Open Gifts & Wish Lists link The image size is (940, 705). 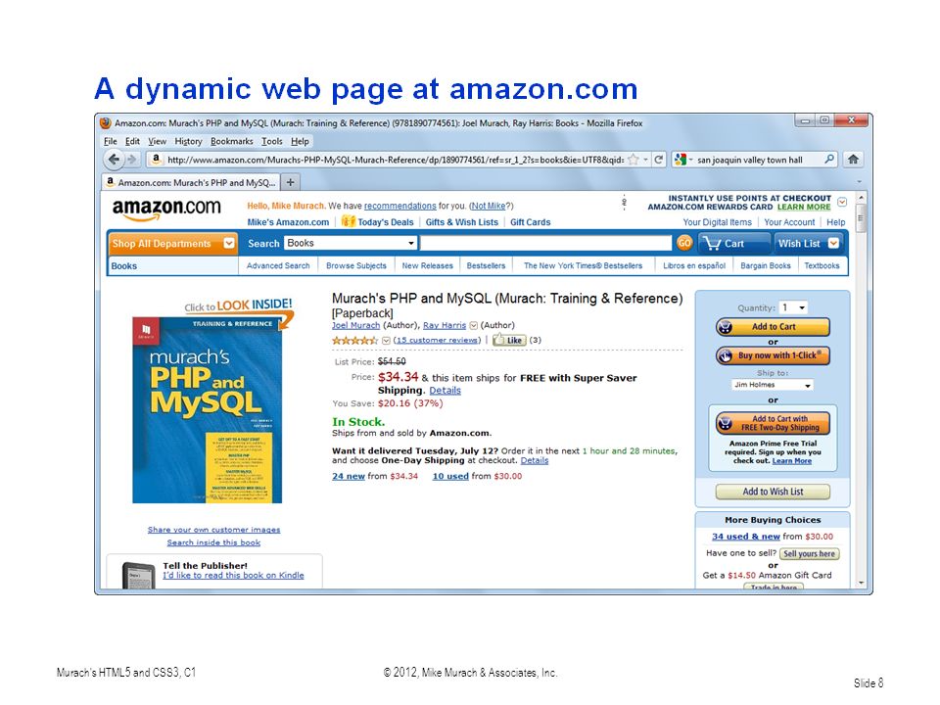[461, 222]
